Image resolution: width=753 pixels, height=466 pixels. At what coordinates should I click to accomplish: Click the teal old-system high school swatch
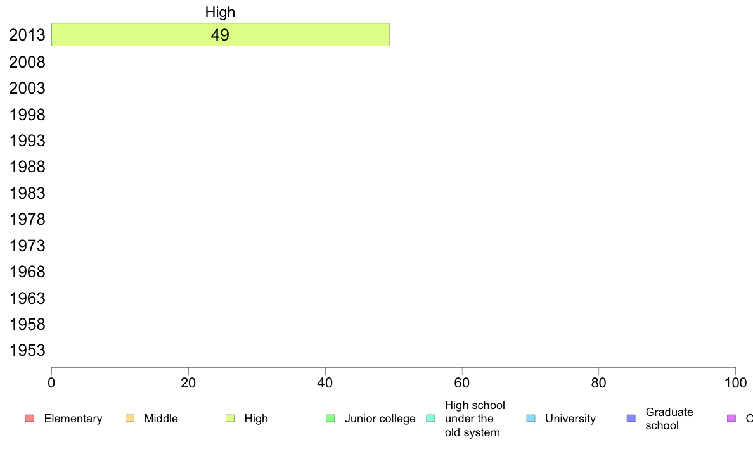[431, 419]
